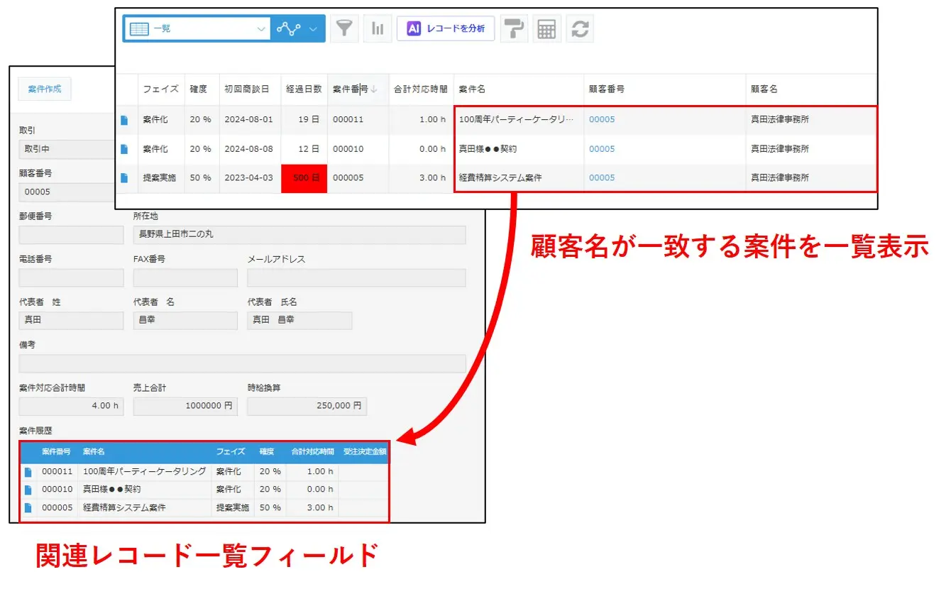Open customer number 00005 link in first row

click(x=602, y=120)
